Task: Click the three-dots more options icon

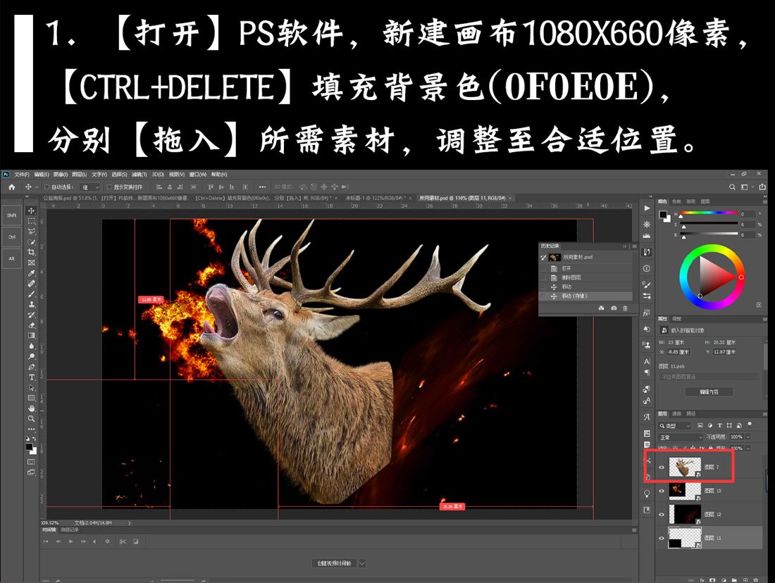Action: pyautogui.click(x=263, y=187)
